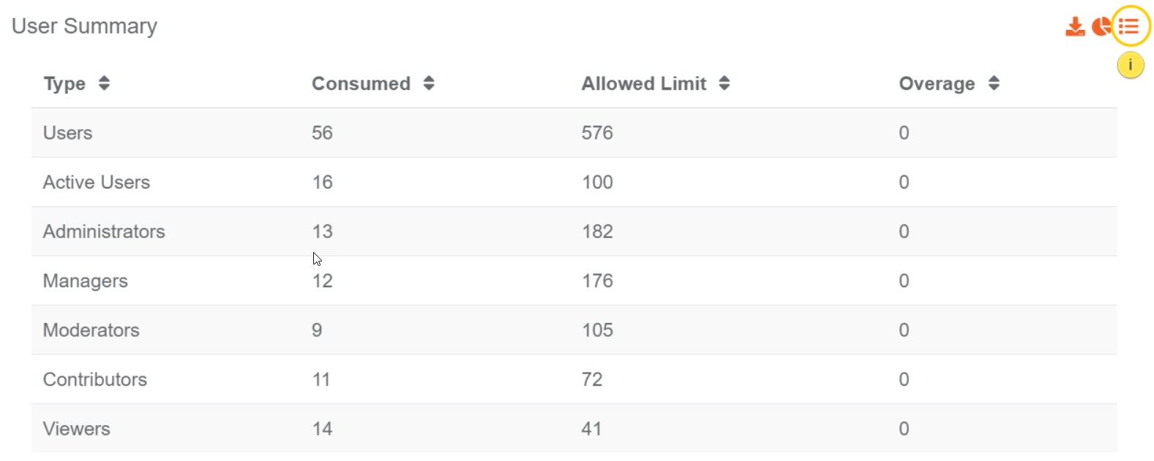Sort by Allowed Limit sort arrows
The height and width of the screenshot is (461, 1154).
click(724, 83)
